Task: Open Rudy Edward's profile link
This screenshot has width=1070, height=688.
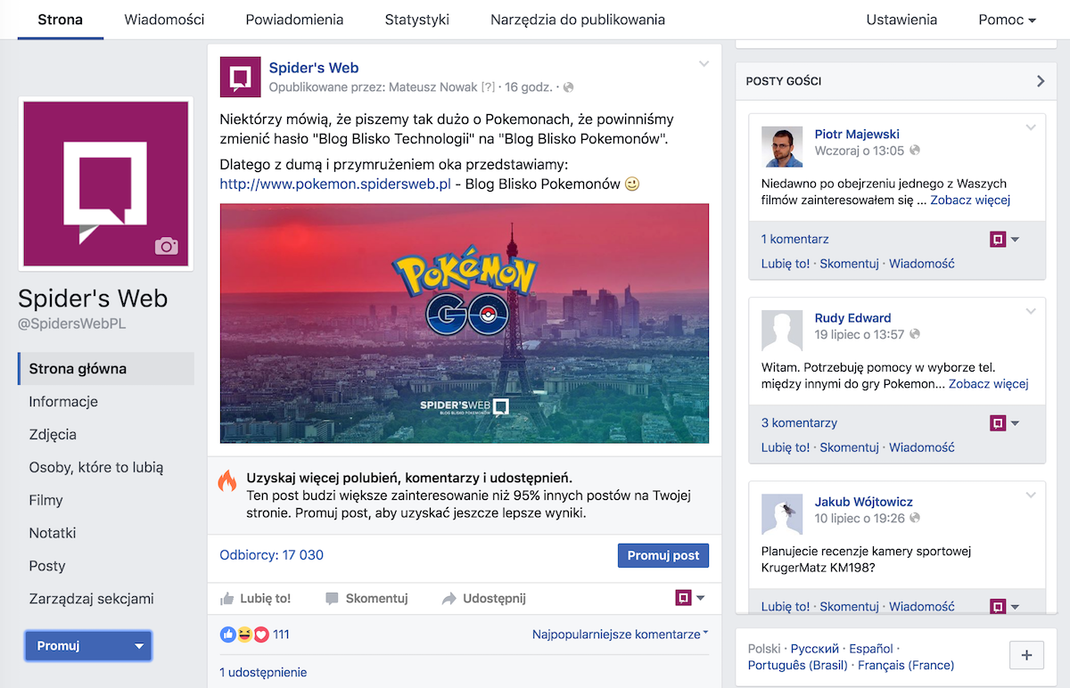Action: 852,318
